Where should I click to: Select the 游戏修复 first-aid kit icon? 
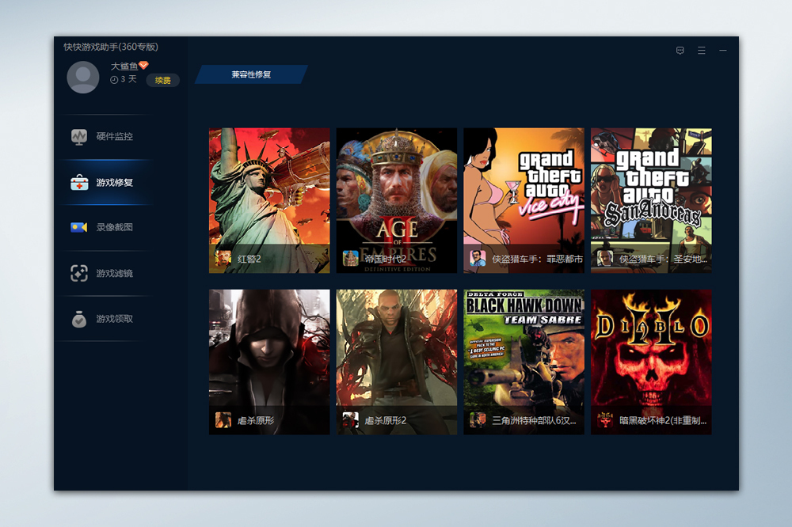pyautogui.click(x=79, y=183)
